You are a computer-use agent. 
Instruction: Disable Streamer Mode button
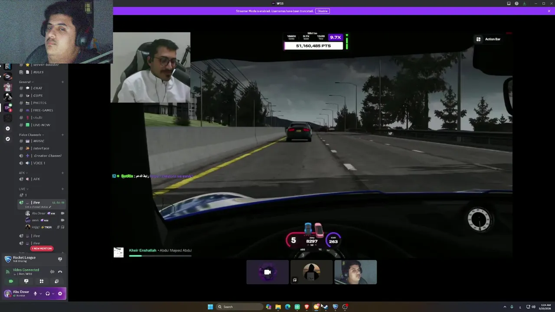(x=322, y=11)
